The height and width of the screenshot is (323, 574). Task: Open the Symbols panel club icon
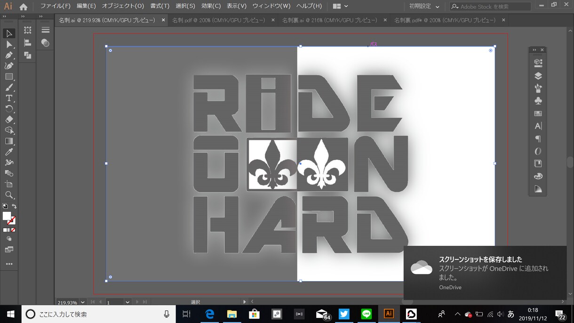coord(538,101)
